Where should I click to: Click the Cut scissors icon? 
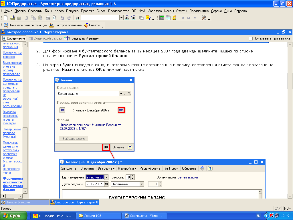point(27,18)
